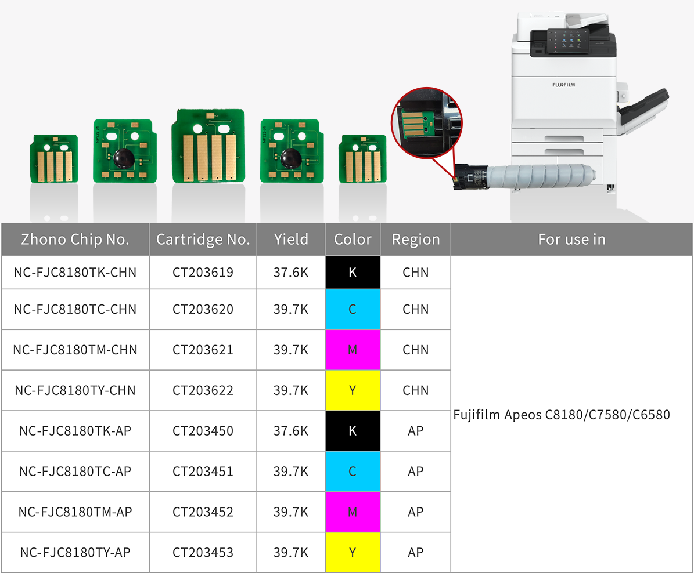
Task: Click the NC-FJC8180TC-CHN chip number cell
Action: (75, 309)
